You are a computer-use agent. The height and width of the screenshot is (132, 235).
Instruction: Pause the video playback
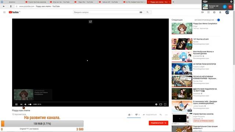click(x=17, y=104)
